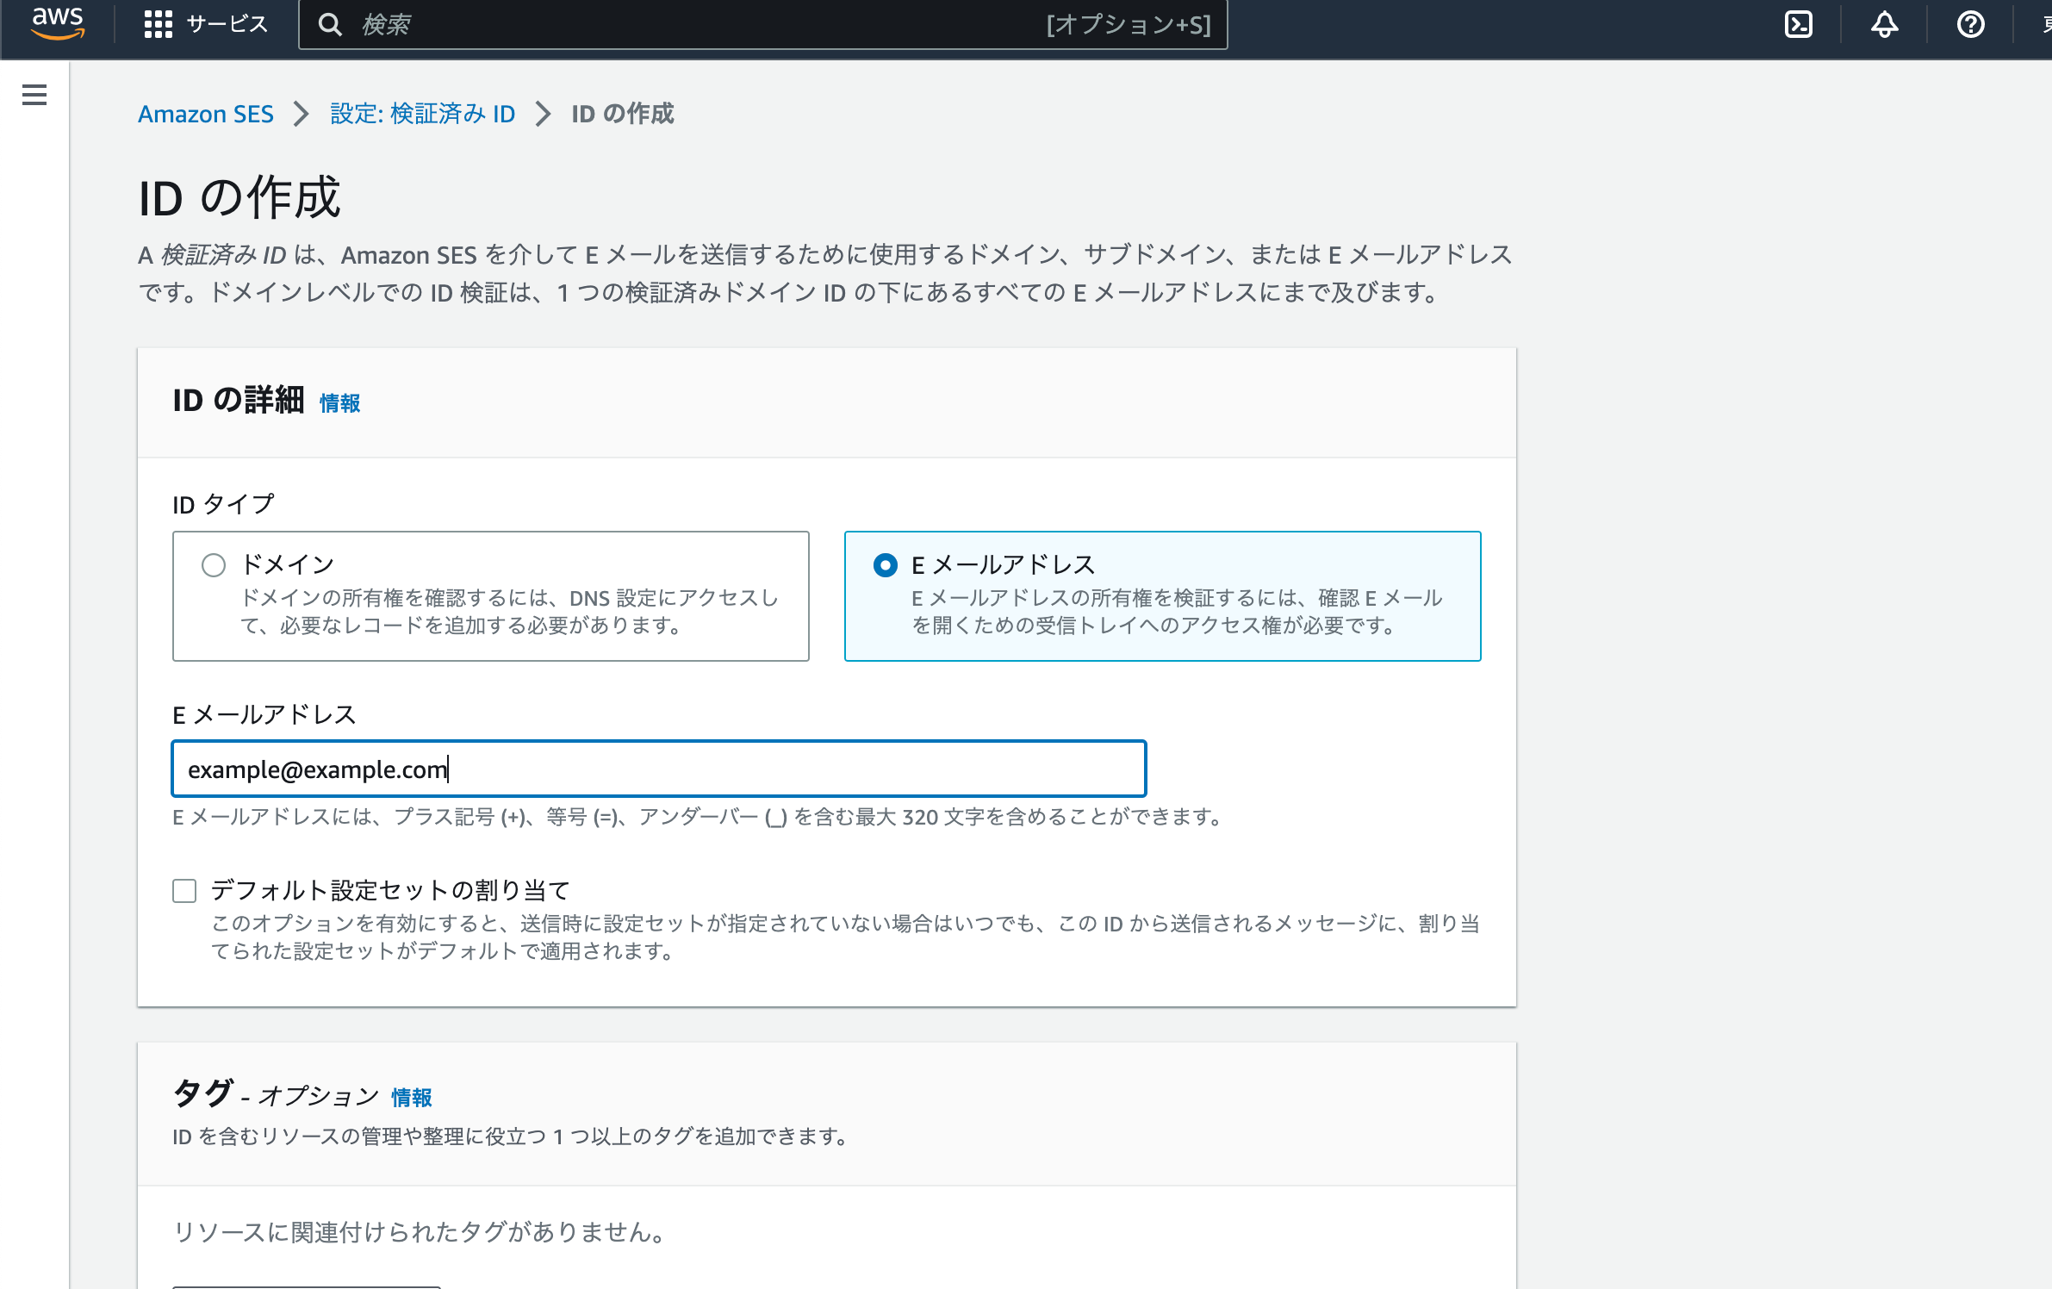The image size is (2052, 1289).
Task: Click the E メールアドレス input field
Action: pos(659,769)
